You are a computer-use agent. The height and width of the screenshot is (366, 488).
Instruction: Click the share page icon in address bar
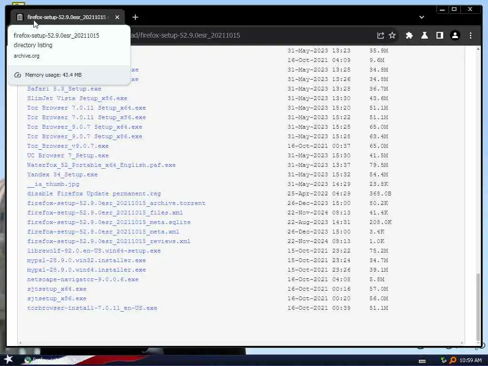[380, 35]
